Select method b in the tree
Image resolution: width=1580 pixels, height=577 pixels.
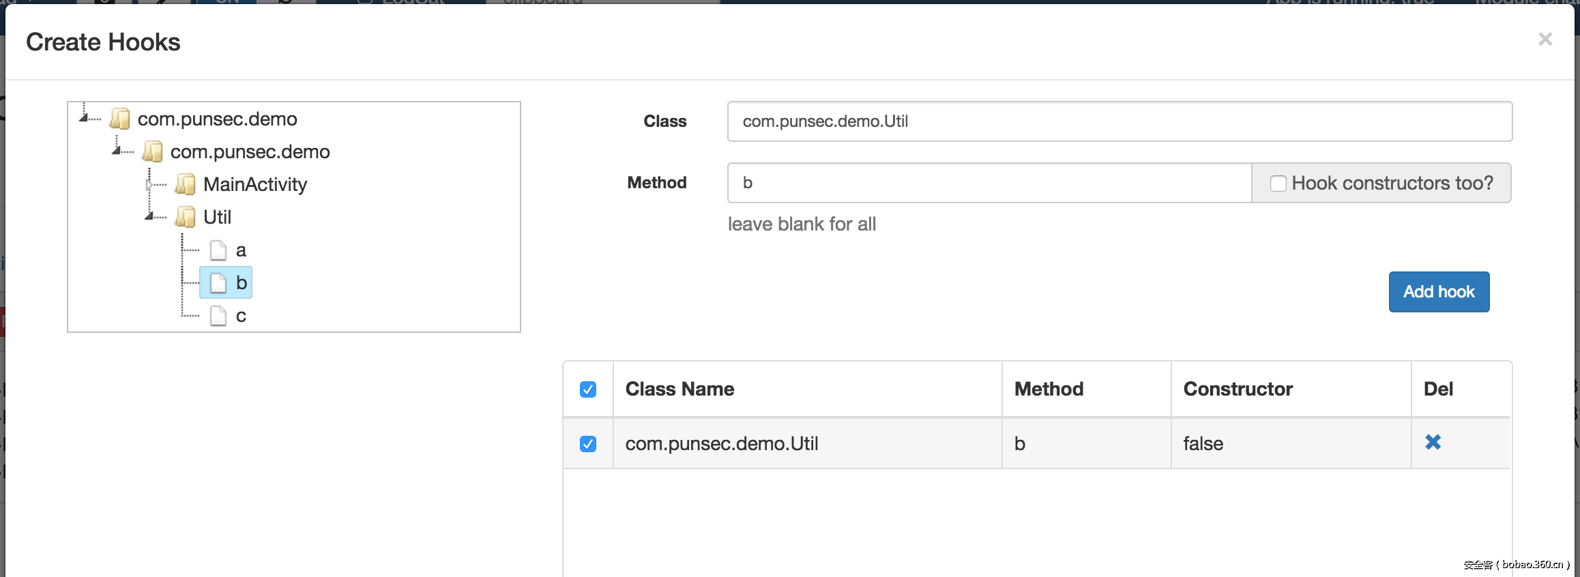pos(241,282)
